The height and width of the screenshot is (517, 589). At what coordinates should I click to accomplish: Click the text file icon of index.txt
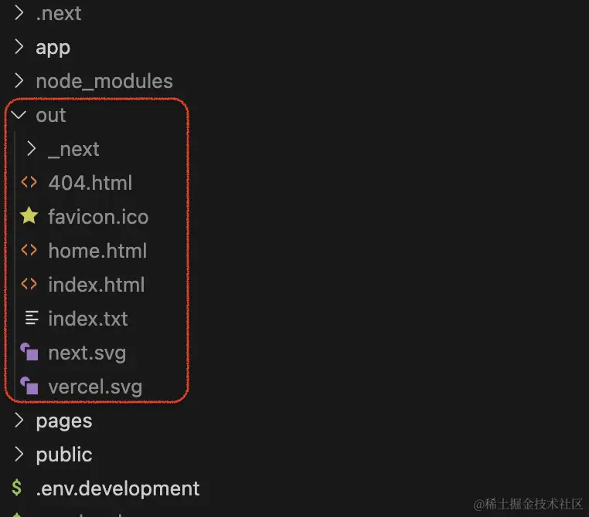(32, 318)
